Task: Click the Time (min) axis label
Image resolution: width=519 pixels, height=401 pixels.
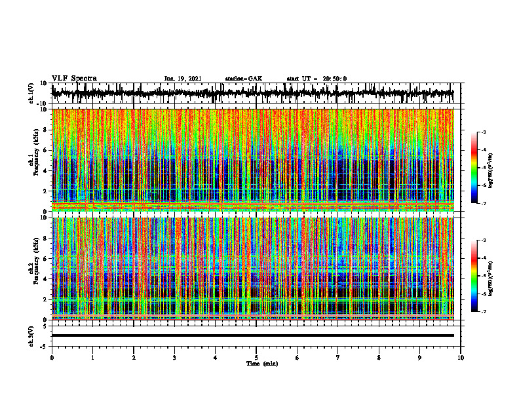Action: 262,364
